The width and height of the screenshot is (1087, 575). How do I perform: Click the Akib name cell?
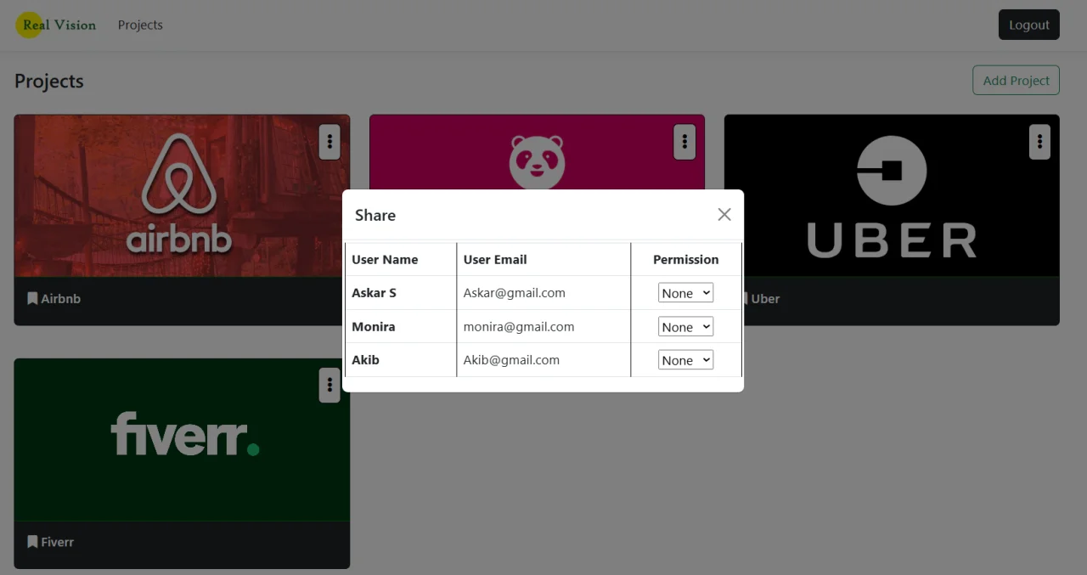[x=401, y=360]
